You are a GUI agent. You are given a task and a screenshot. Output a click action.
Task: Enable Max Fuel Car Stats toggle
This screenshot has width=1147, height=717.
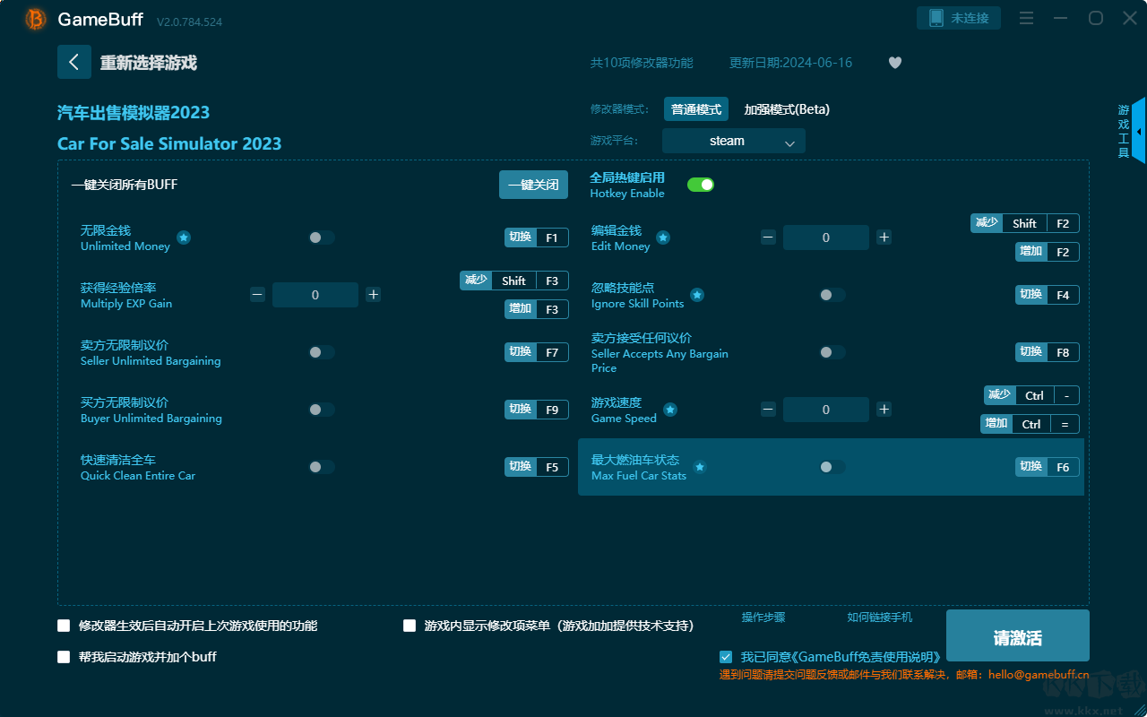[x=832, y=467]
